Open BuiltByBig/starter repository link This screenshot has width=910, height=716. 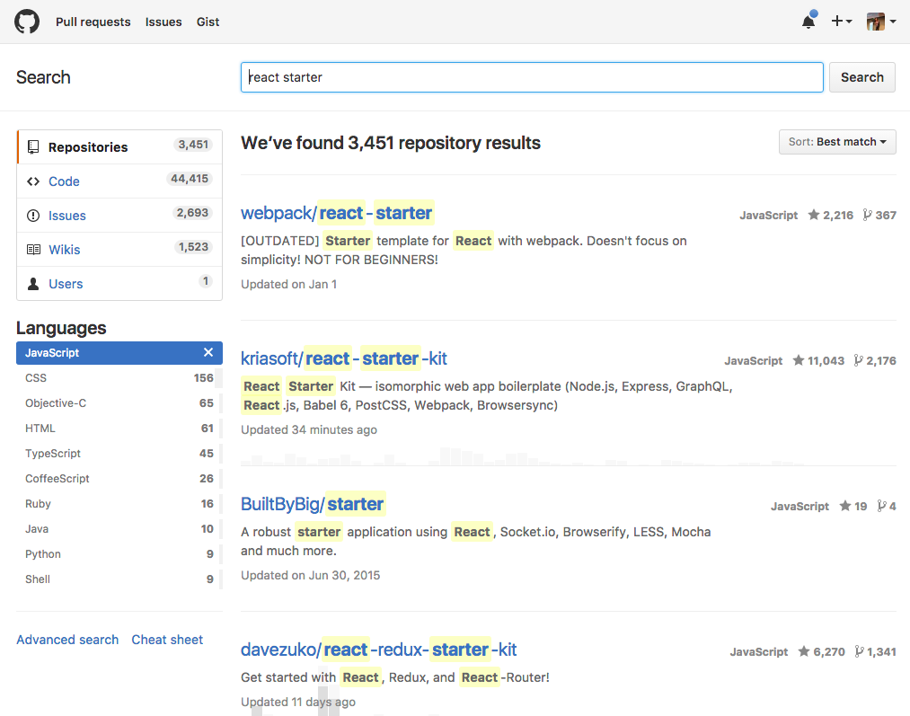click(313, 504)
